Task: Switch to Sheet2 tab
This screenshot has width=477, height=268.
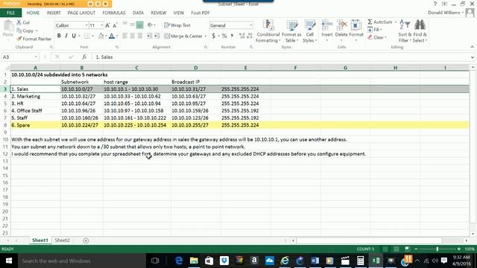Action: click(62, 240)
